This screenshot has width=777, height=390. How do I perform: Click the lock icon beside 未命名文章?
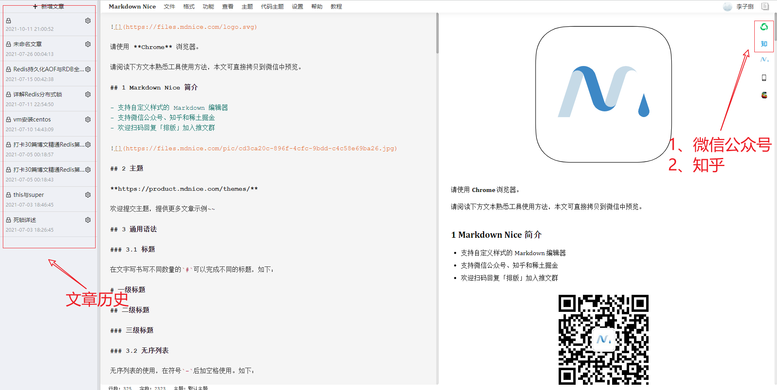click(x=9, y=44)
